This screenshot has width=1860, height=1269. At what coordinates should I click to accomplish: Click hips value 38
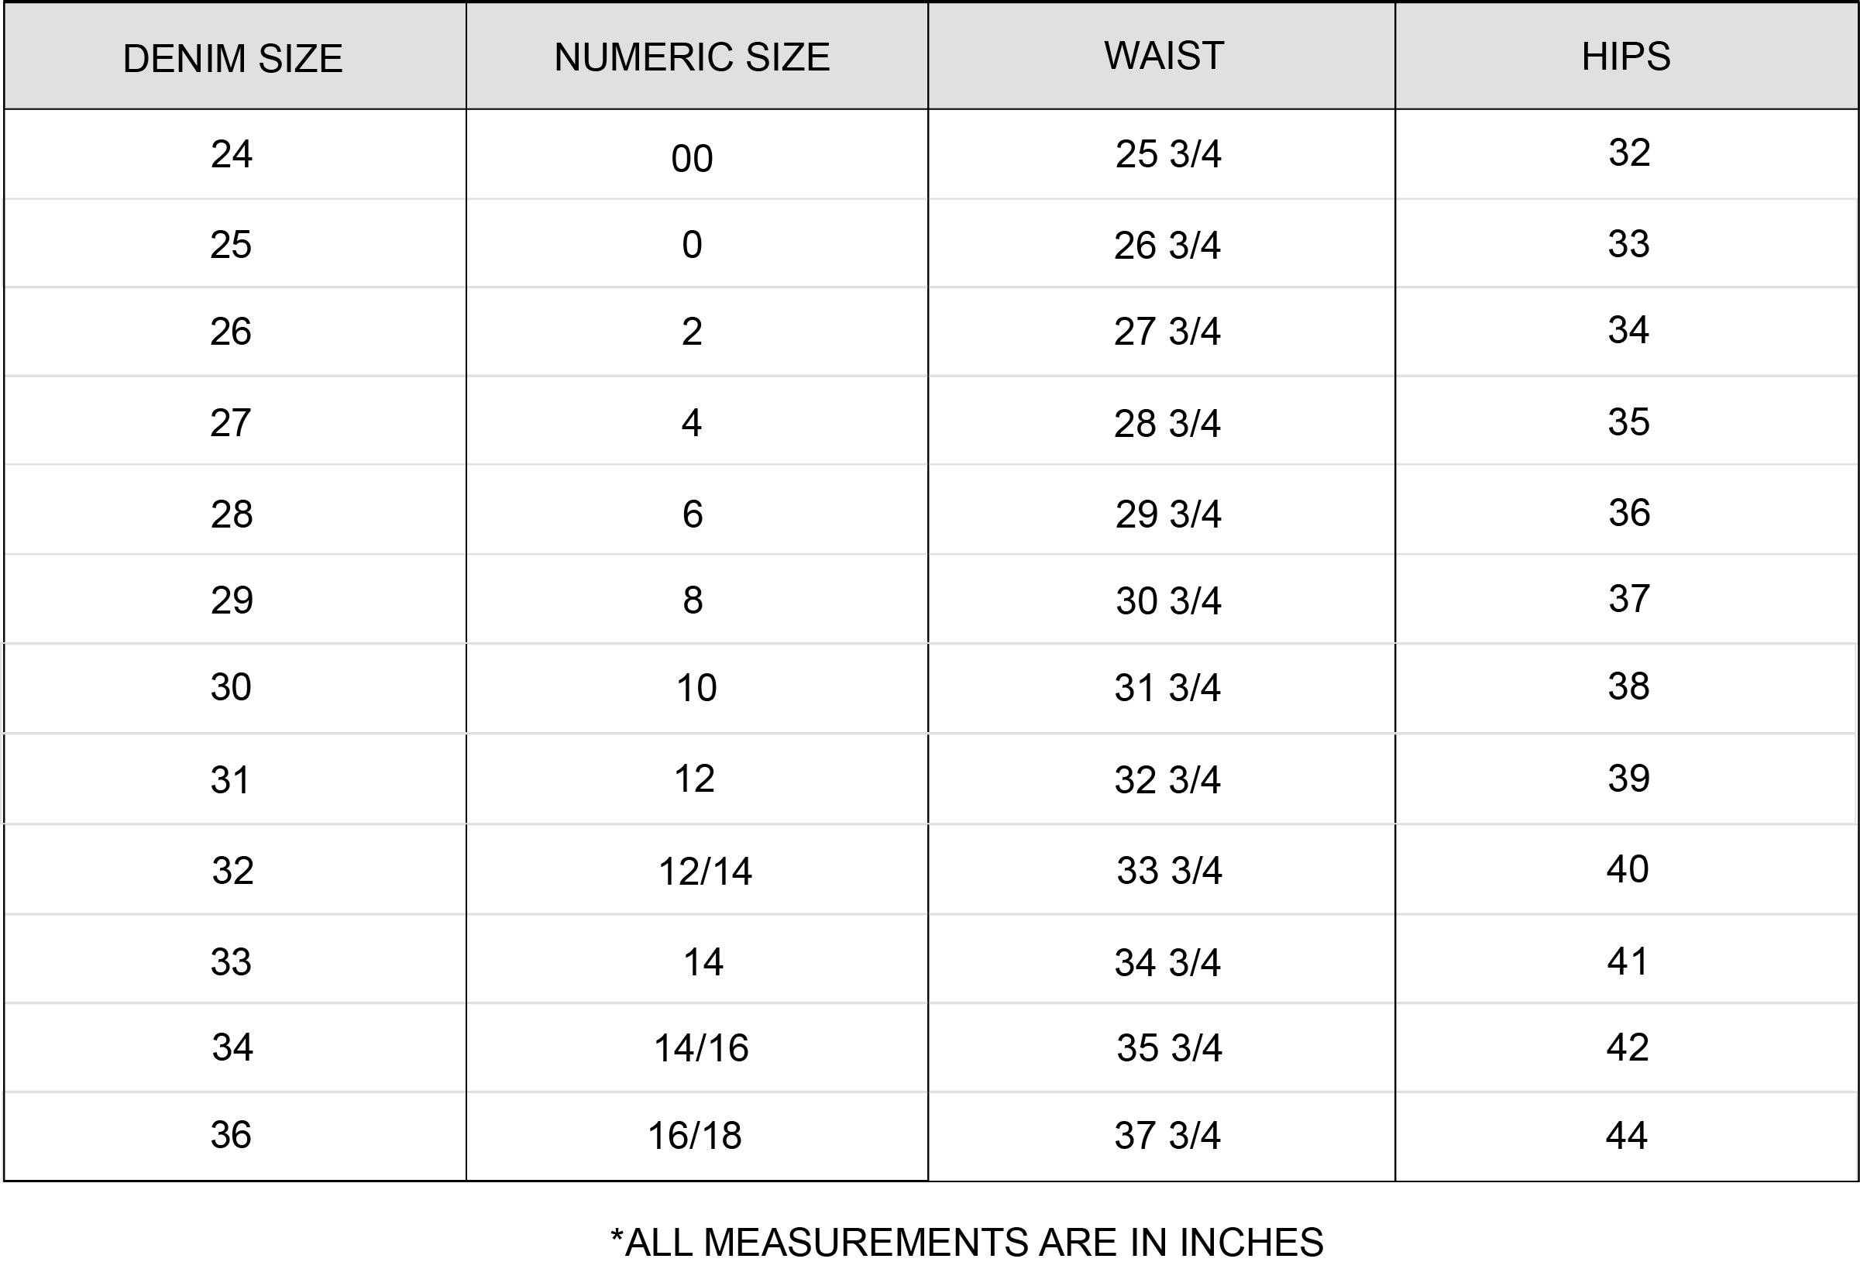pos(1628,686)
